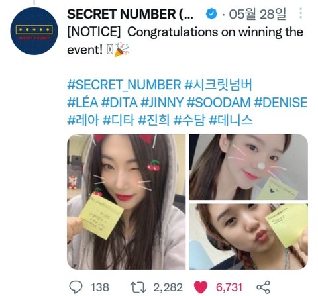Open the #SECRET_NUMBER hashtag
318x296 pixels.
click(x=124, y=85)
